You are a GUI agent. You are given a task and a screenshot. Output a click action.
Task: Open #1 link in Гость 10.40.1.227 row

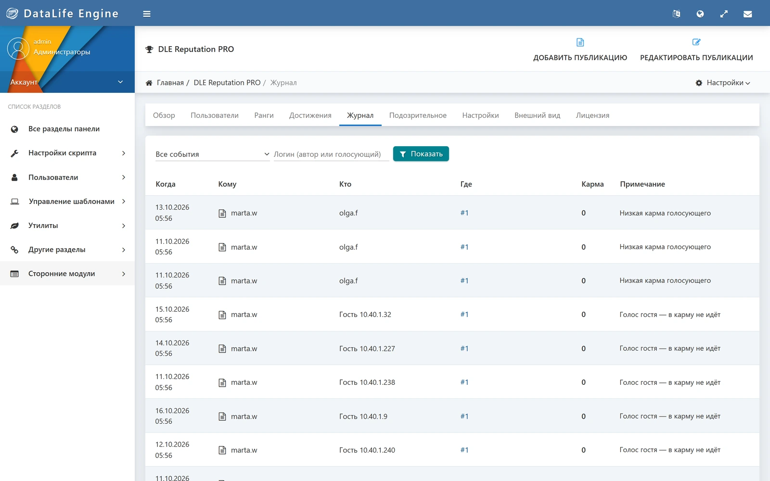point(464,348)
